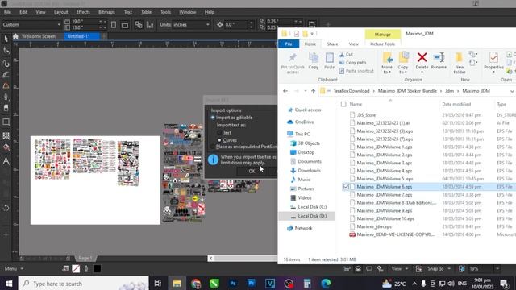Select the Text tool in the toolbox
The width and height of the screenshot is (516, 290).
(x=6, y=161)
